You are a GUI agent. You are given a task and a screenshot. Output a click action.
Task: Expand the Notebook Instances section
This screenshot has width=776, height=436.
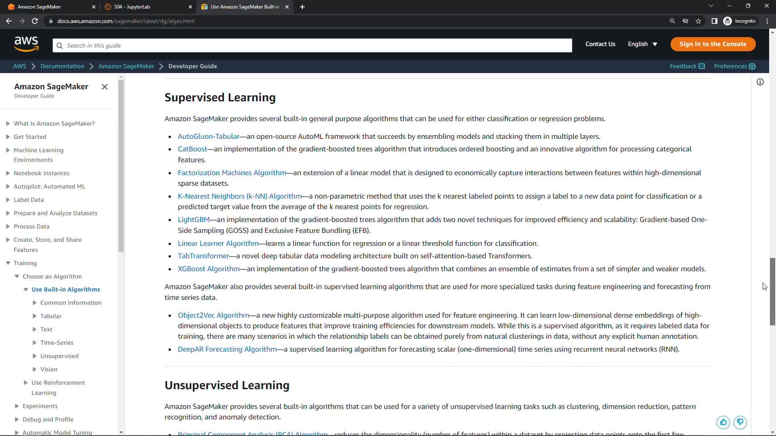8,173
